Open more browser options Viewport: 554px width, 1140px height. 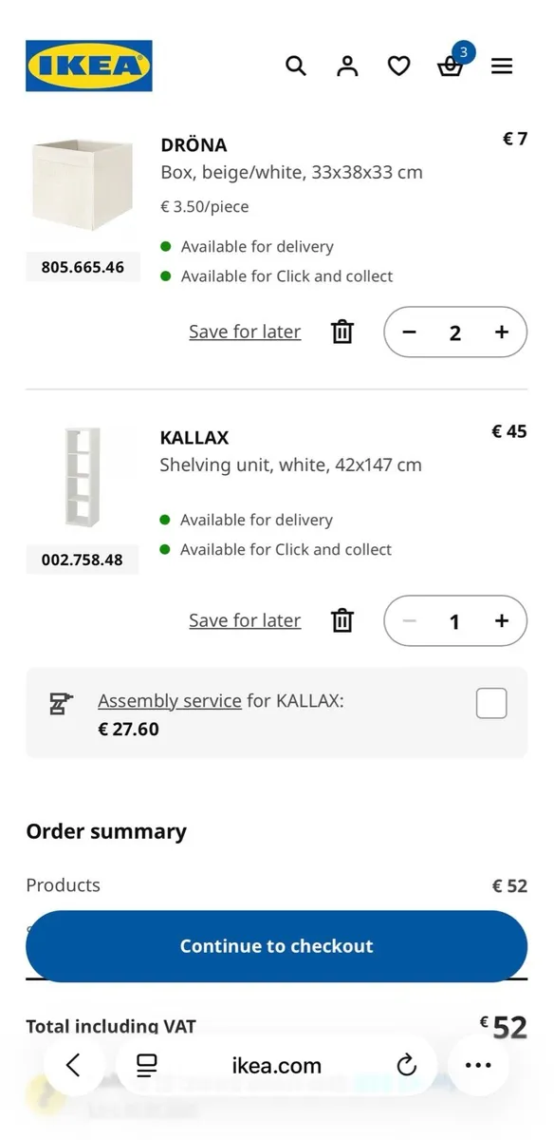point(478,1065)
